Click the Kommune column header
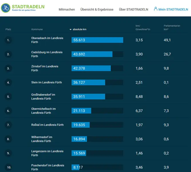Viewport: 191px width, 172px height. point(37,30)
